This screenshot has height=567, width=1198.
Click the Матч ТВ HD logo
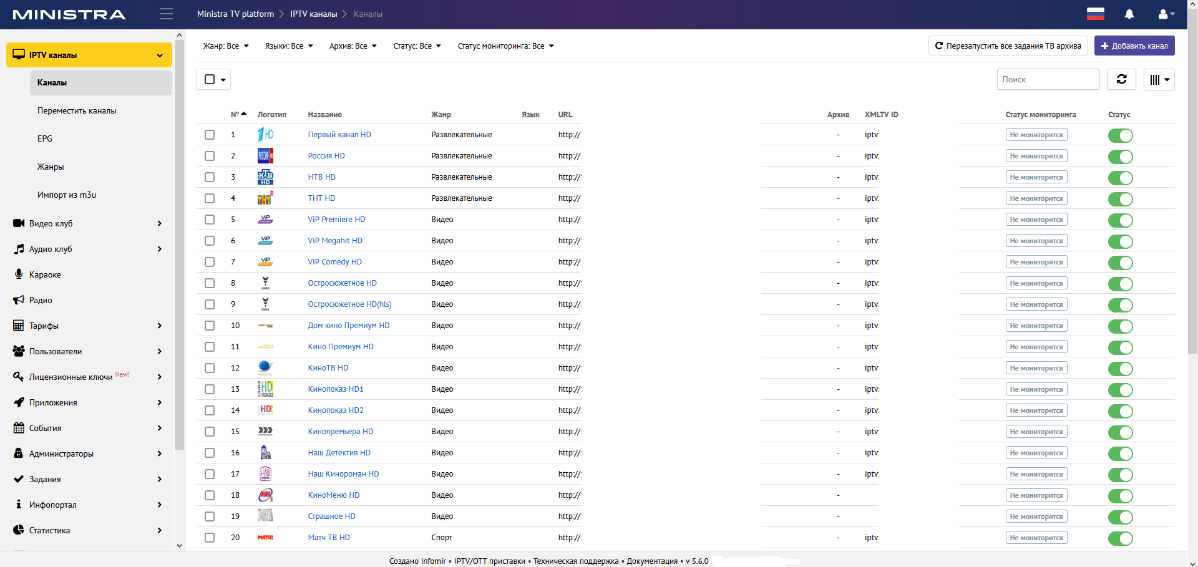click(265, 538)
